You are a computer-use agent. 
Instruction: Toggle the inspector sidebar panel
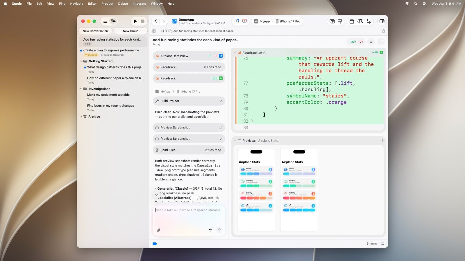click(x=382, y=21)
